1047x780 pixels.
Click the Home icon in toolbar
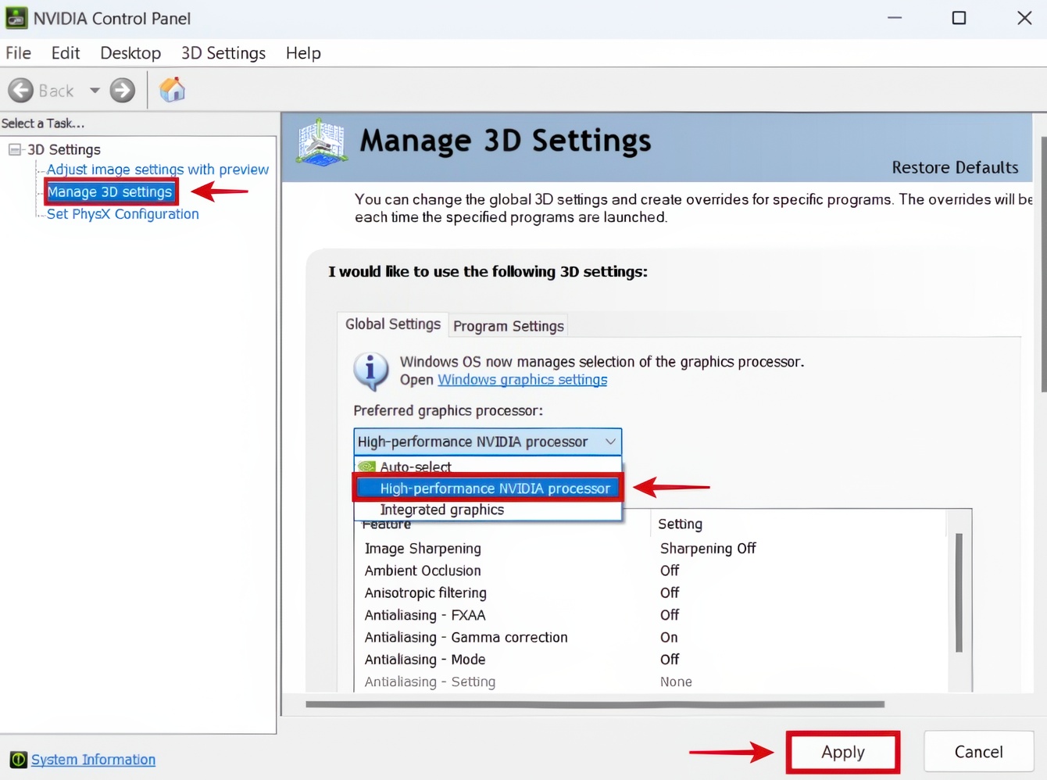coord(172,90)
